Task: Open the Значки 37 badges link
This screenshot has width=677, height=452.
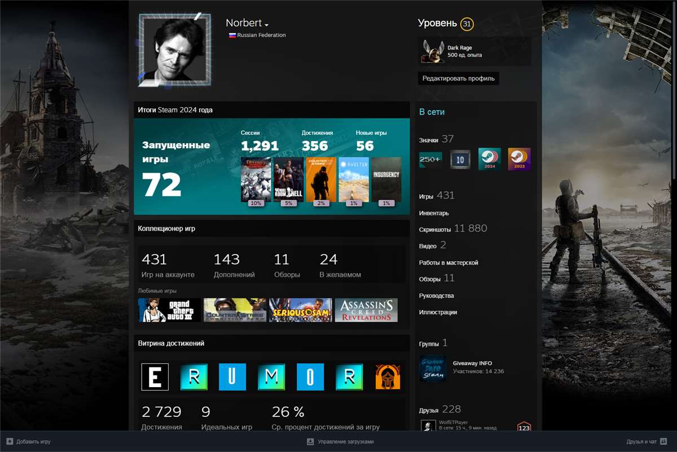Action: tap(436, 139)
